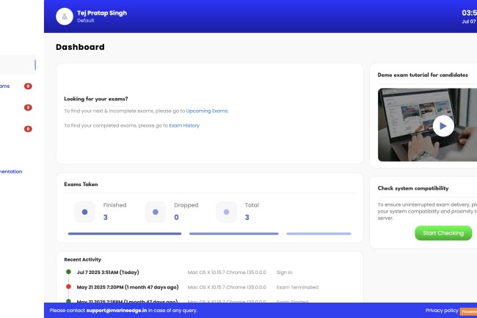
Task: Click the Finished exams dot icon
Action: click(84, 212)
